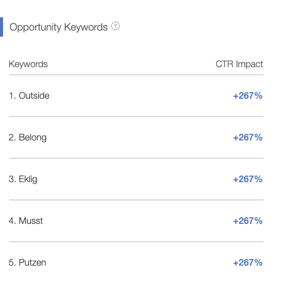Click +267% value for Eklig

[248, 179]
